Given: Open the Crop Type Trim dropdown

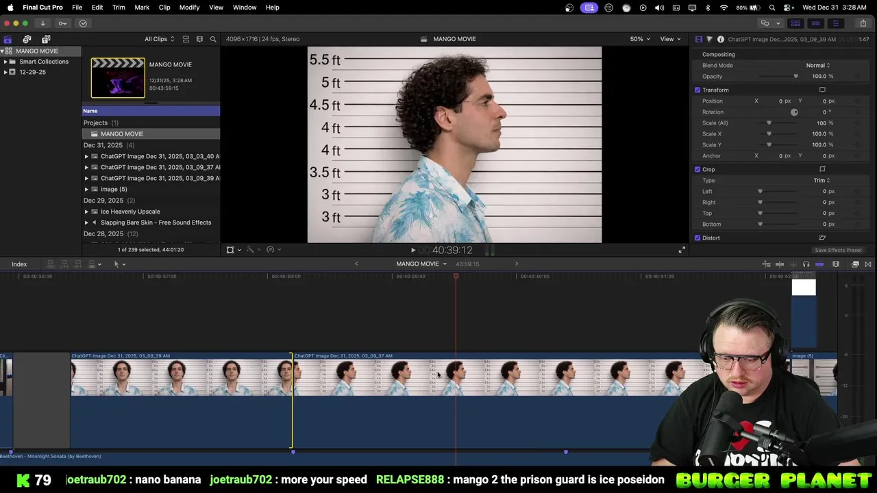Looking at the screenshot, I should 822,180.
